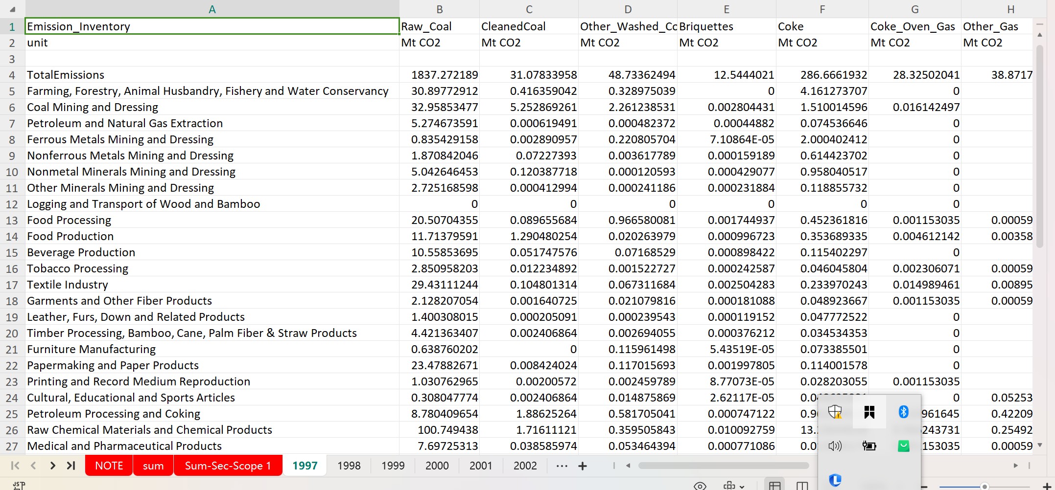1055x490 pixels.
Task: Jump to the last sheet tab
Action: pos(71,466)
